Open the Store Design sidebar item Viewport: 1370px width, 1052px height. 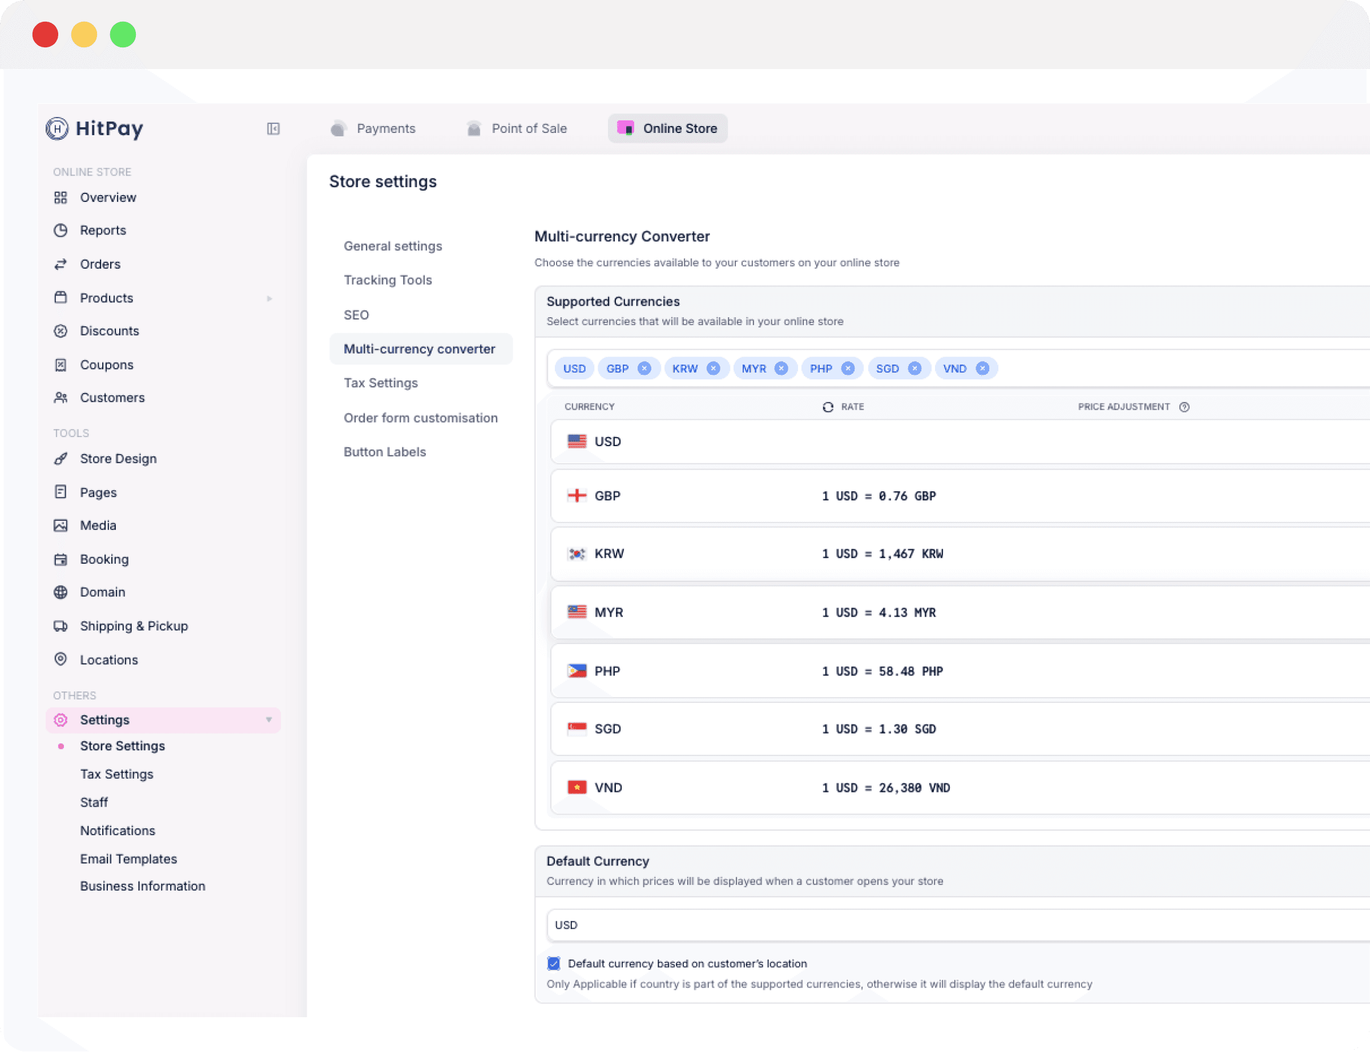click(x=118, y=459)
